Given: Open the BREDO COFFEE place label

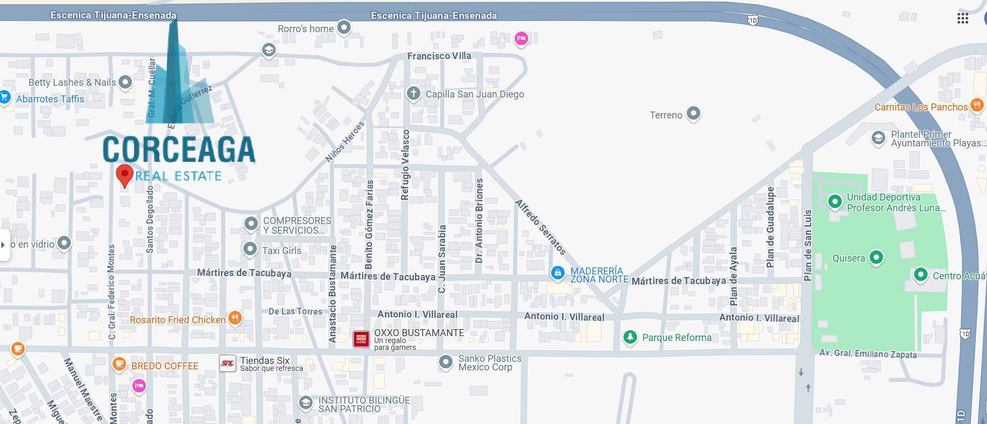Looking at the screenshot, I should click(x=165, y=366).
